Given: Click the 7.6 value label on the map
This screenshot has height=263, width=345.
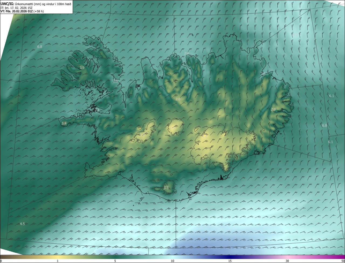Looking at the screenshot, I should click(x=263, y=74).
